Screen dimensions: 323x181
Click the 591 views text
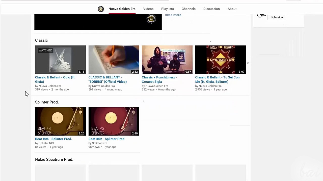tap(95, 89)
